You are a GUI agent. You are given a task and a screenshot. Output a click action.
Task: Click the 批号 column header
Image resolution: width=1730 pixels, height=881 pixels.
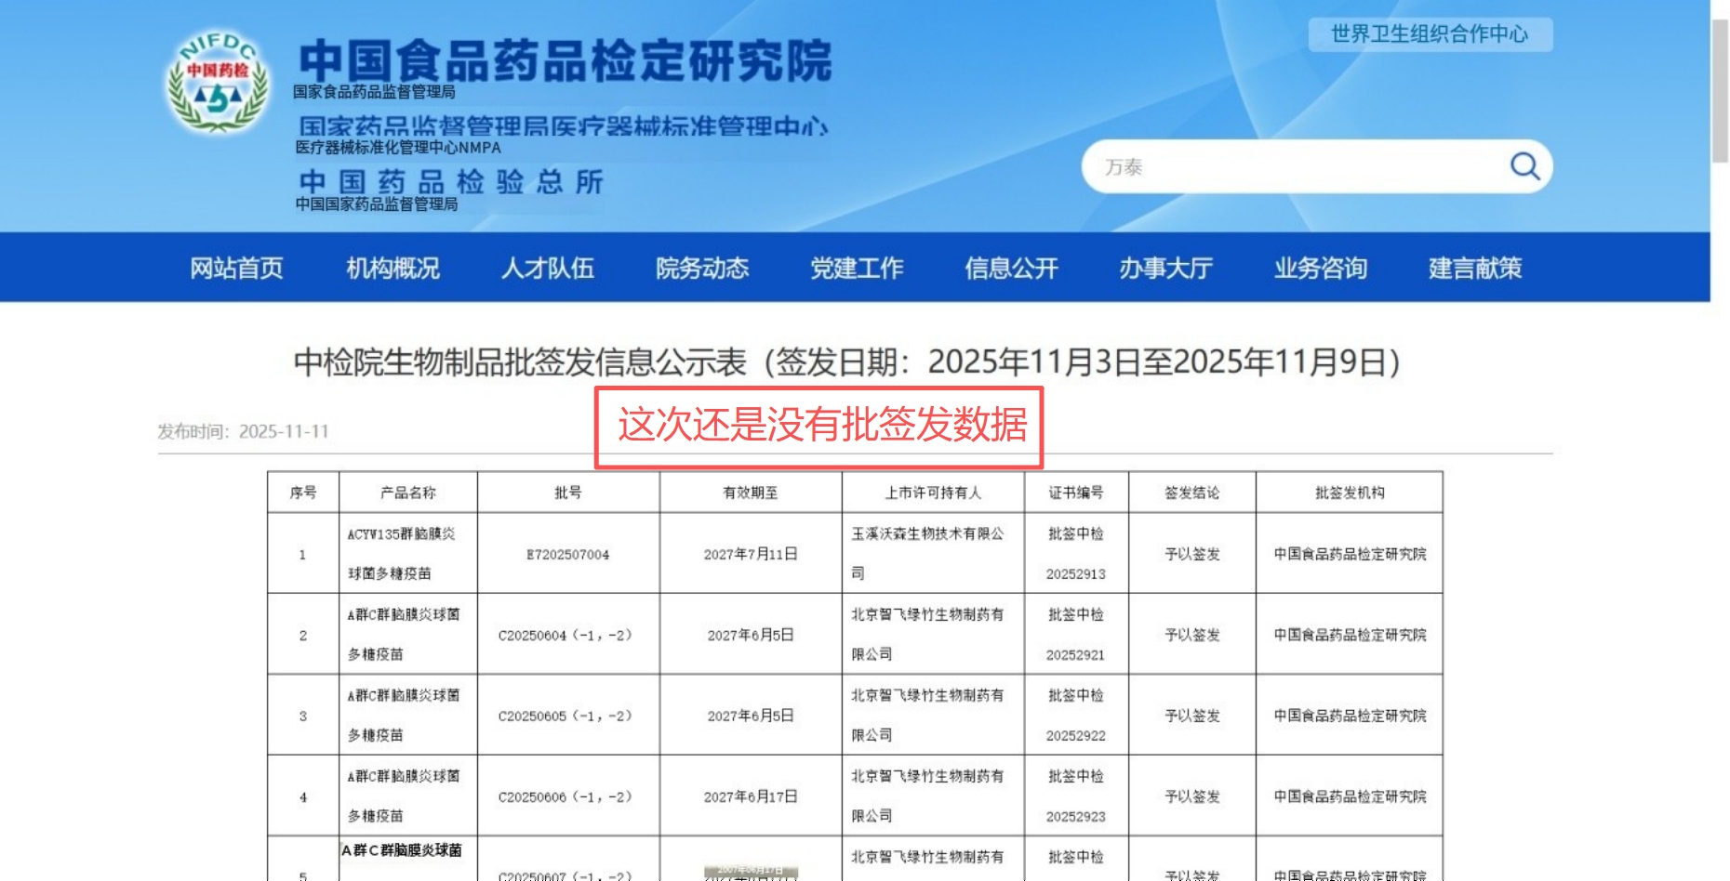(x=568, y=493)
